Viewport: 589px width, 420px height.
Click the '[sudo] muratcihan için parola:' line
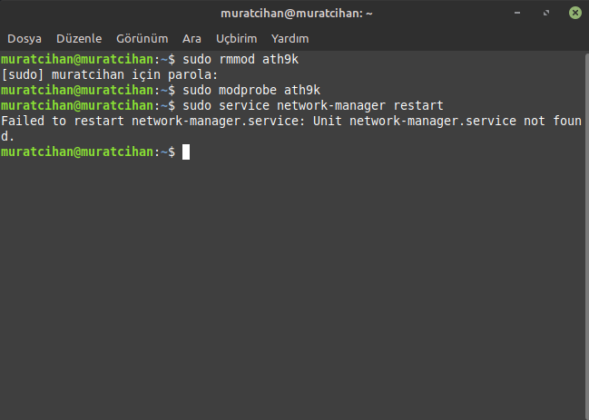click(x=109, y=75)
